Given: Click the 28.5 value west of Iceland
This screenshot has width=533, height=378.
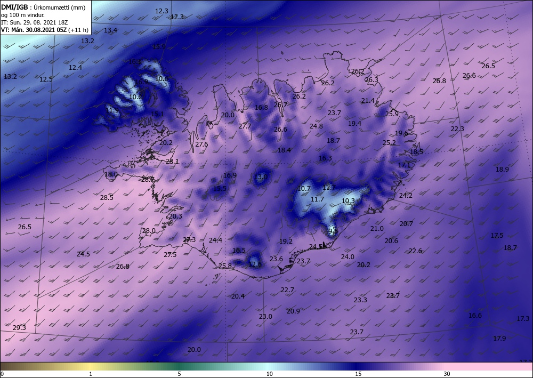Looking at the screenshot, I should [x=107, y=197].
